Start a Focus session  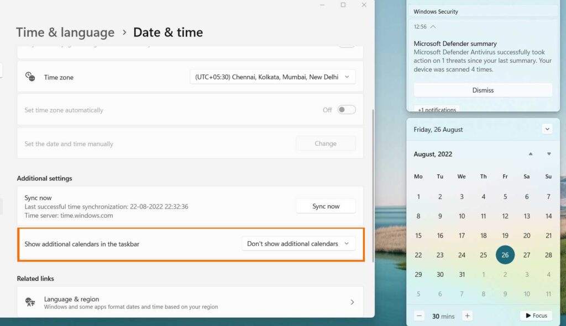[x=536, y=316]
